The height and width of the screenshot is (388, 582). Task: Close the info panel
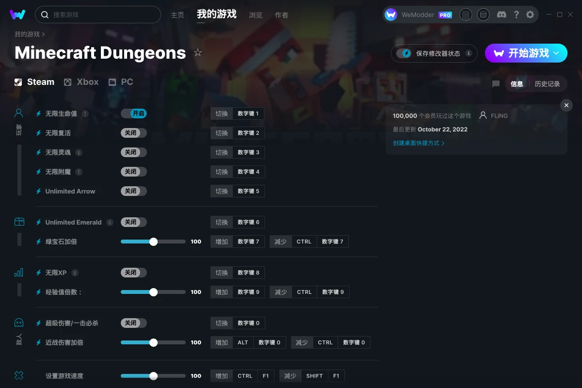click(x=566, y=105)
